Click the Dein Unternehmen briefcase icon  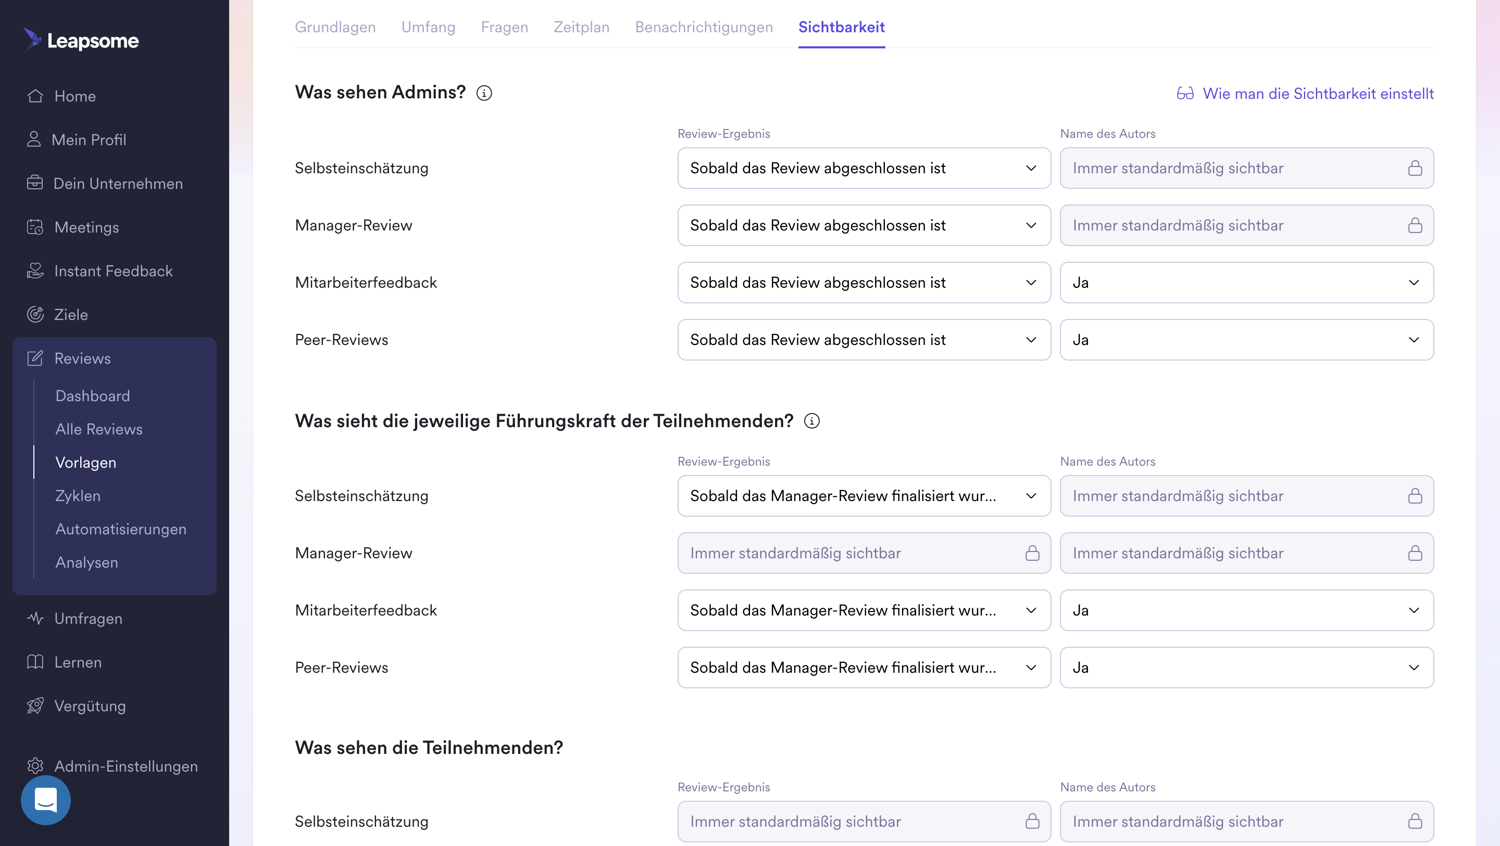coord(35,183)
